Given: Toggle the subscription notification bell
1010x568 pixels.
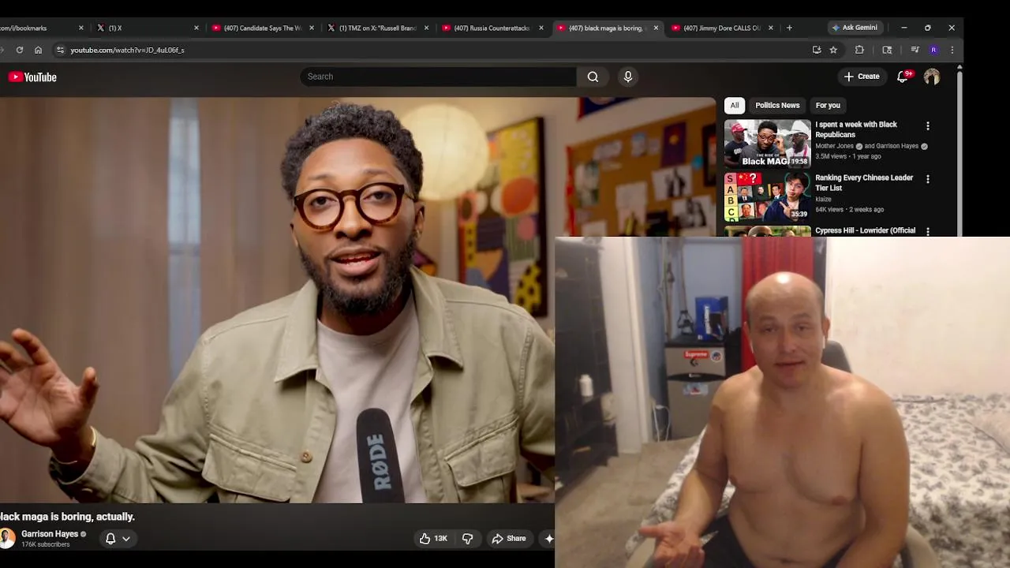Looking at the screenshot, I should tap(110, 539).
